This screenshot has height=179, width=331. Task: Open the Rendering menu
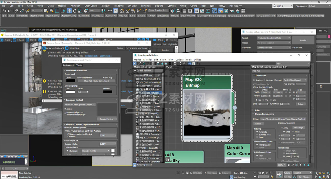pos(118,6)
